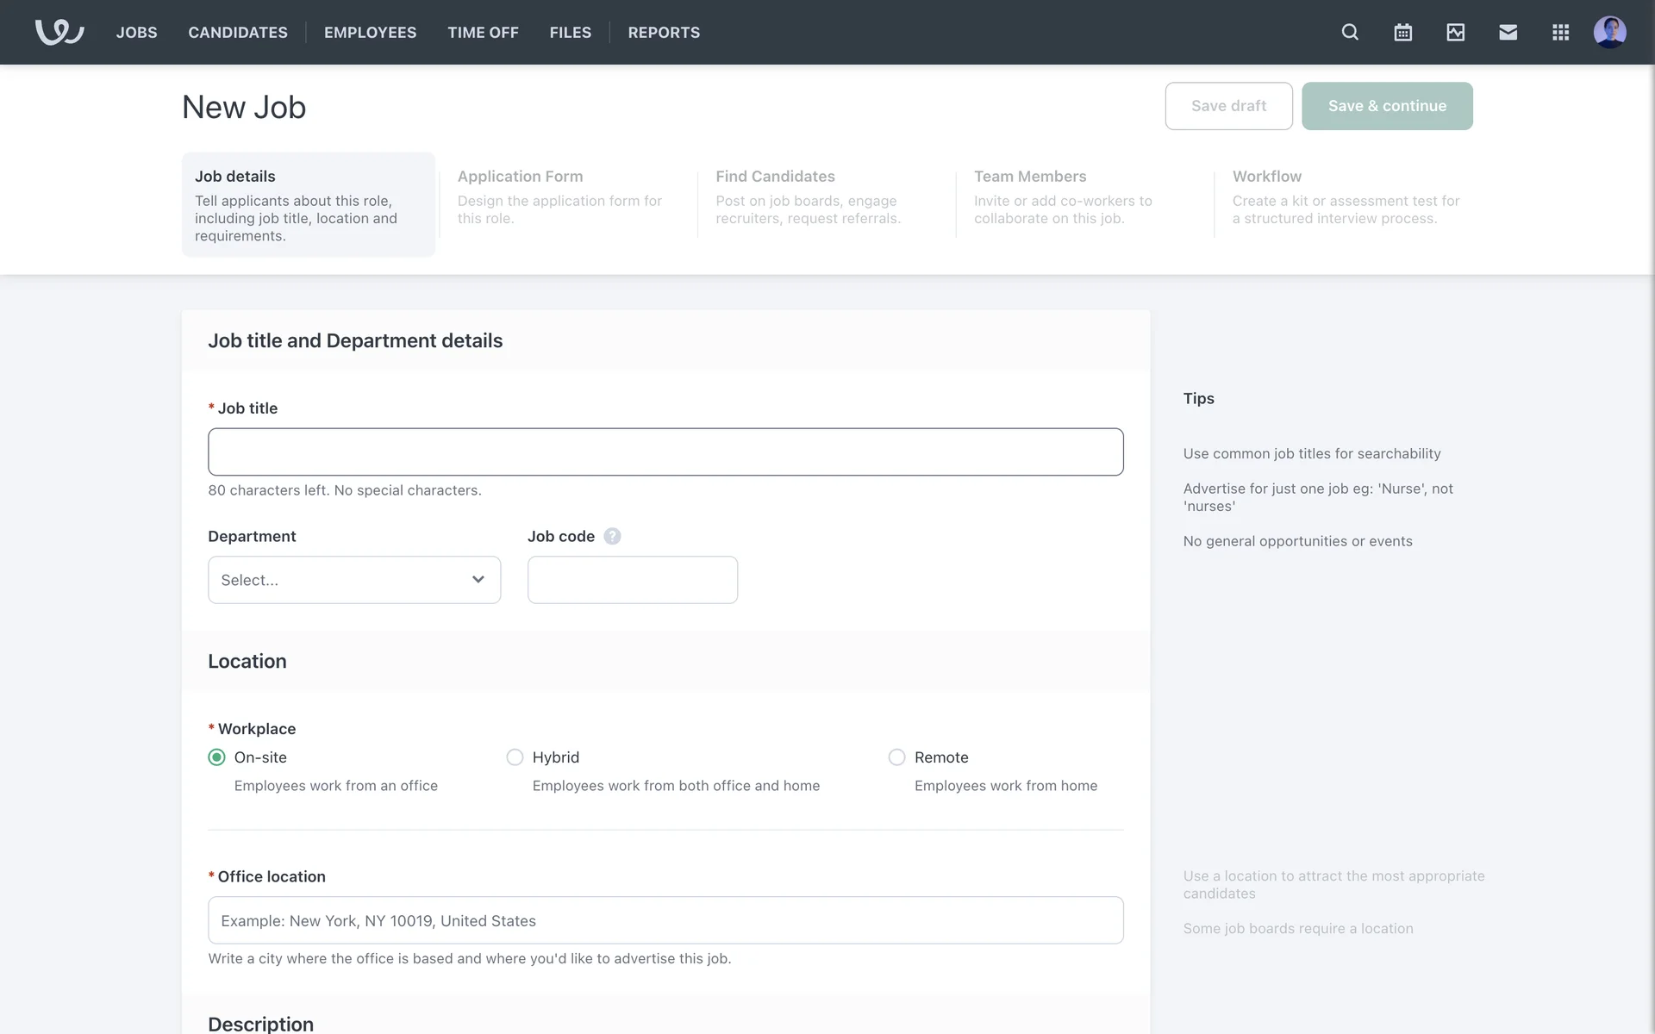Focus the Job title input field
Image resolution: width=1655 pixels, height=1034 pixels.
665,452
